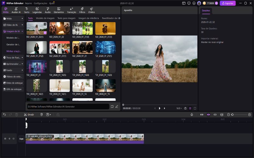Toggle track visibility eye icon
This screenshot has width=254, height=158.
pos(10,138)
